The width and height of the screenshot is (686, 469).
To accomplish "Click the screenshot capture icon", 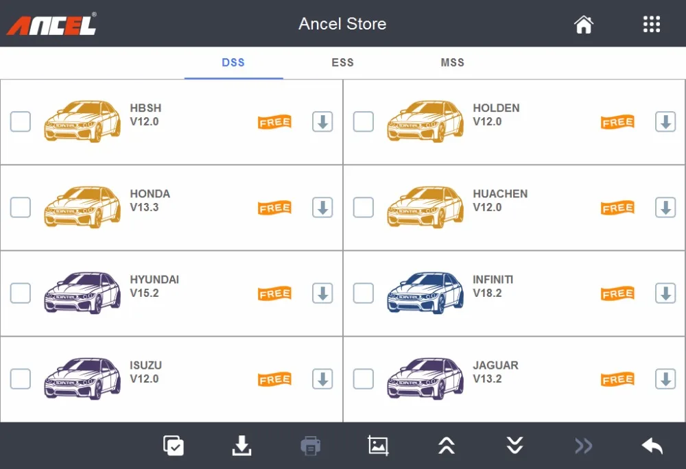I will click(x=378, y=446).
